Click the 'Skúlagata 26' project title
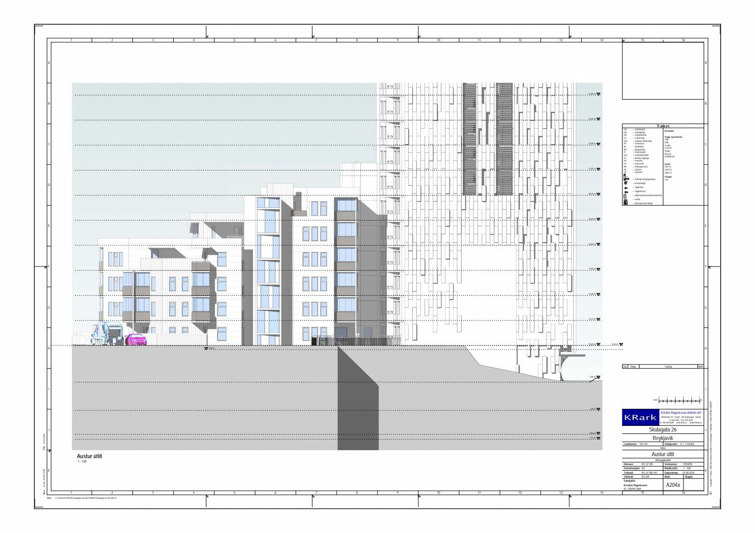 point(662,430)
